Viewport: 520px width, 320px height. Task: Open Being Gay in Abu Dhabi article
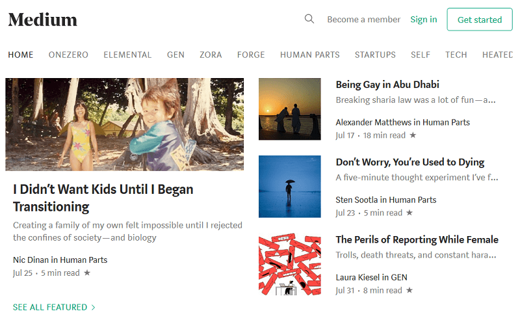pyautogui.click(x=387, y=85)
